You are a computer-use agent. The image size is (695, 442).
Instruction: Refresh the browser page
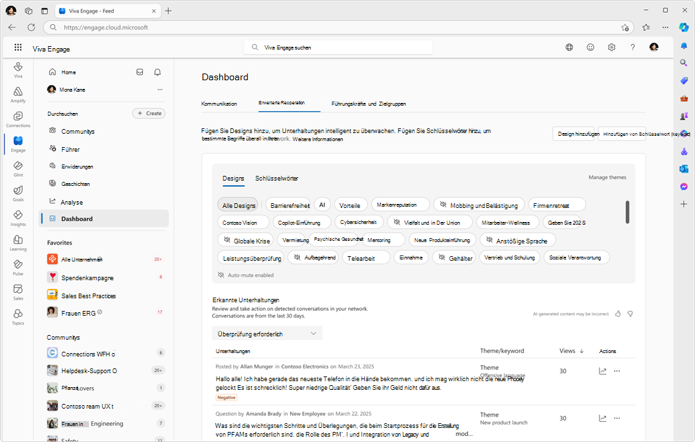point(31,27)
